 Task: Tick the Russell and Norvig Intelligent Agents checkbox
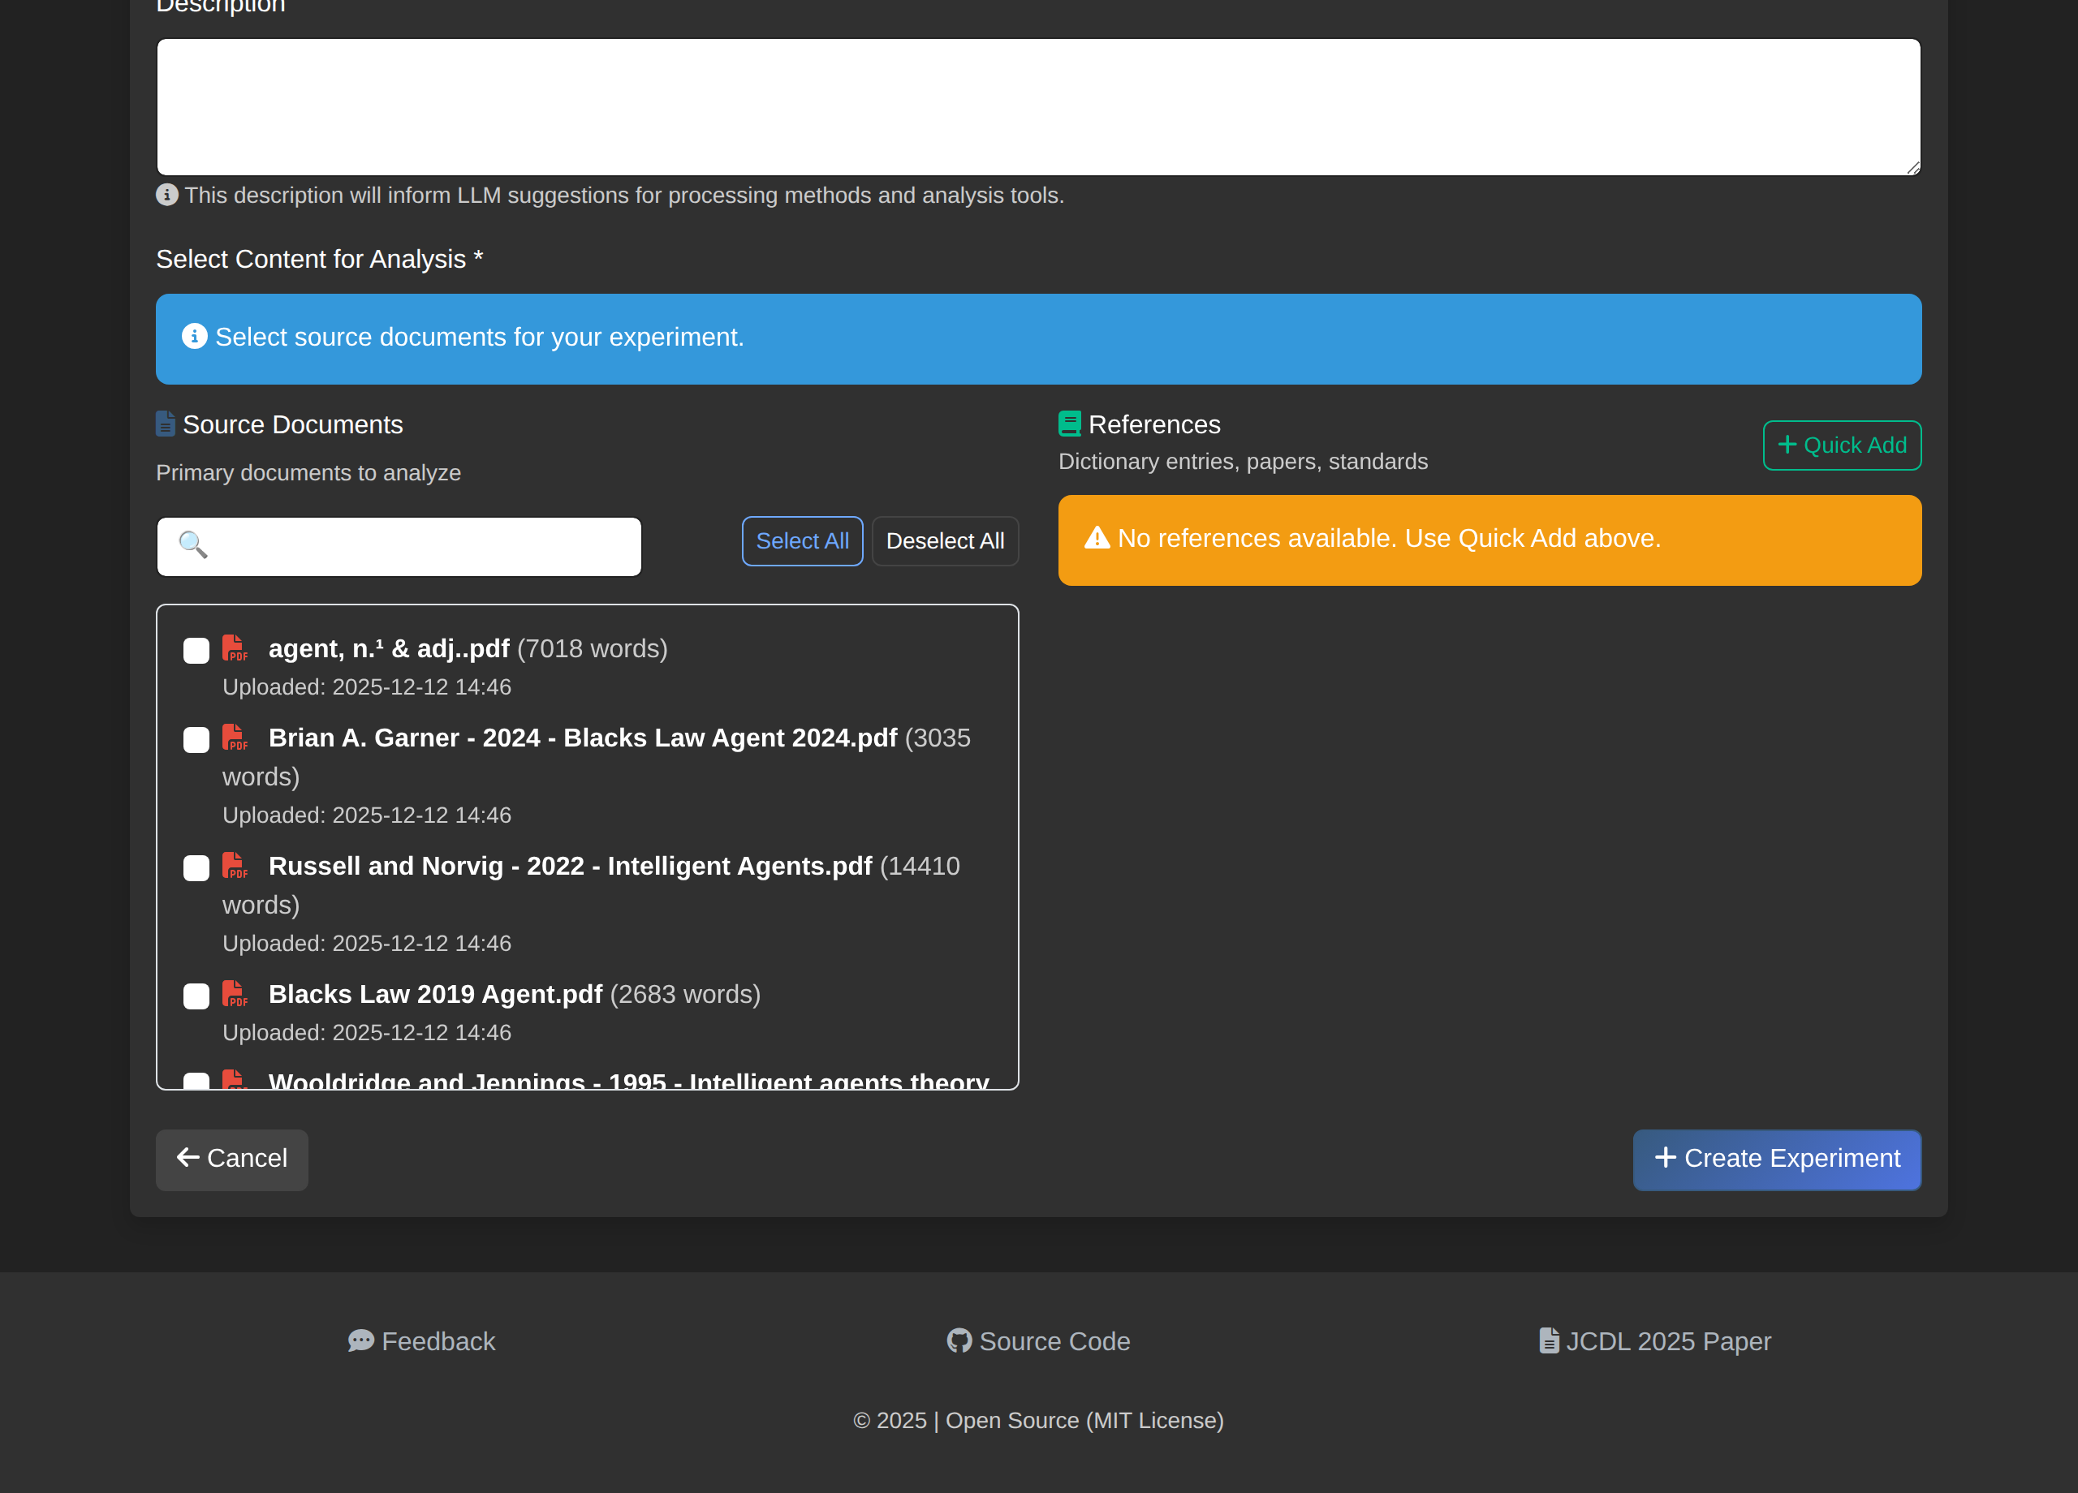[x=196, y=867]
